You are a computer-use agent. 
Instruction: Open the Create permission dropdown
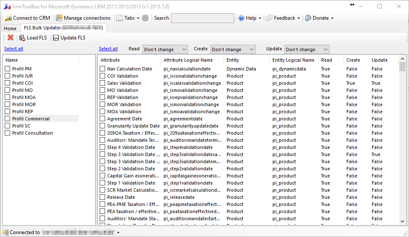(x=233, y=49)
